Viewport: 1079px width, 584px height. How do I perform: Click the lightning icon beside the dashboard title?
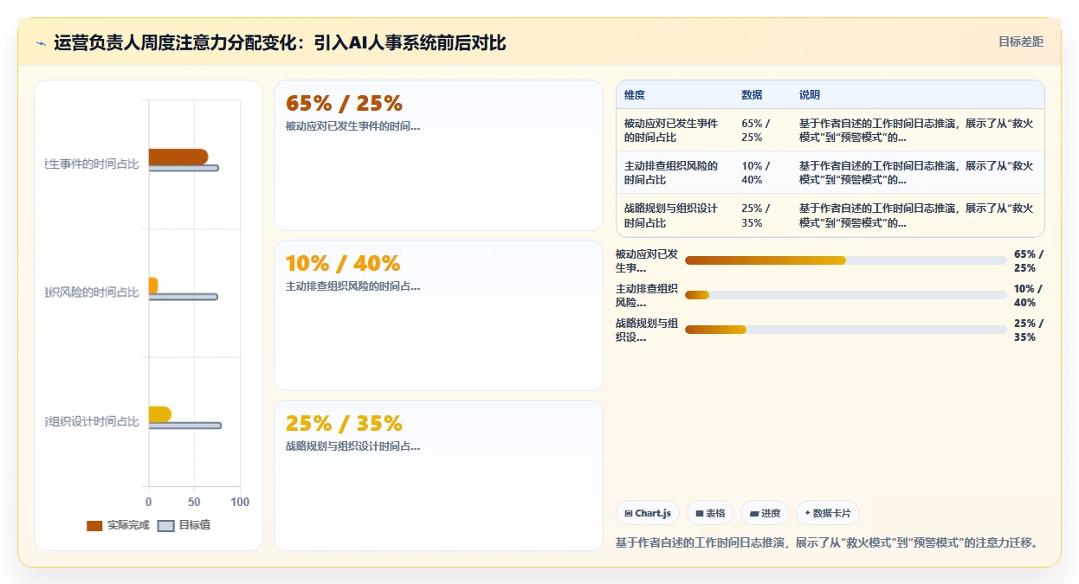(x=41, y=43)
